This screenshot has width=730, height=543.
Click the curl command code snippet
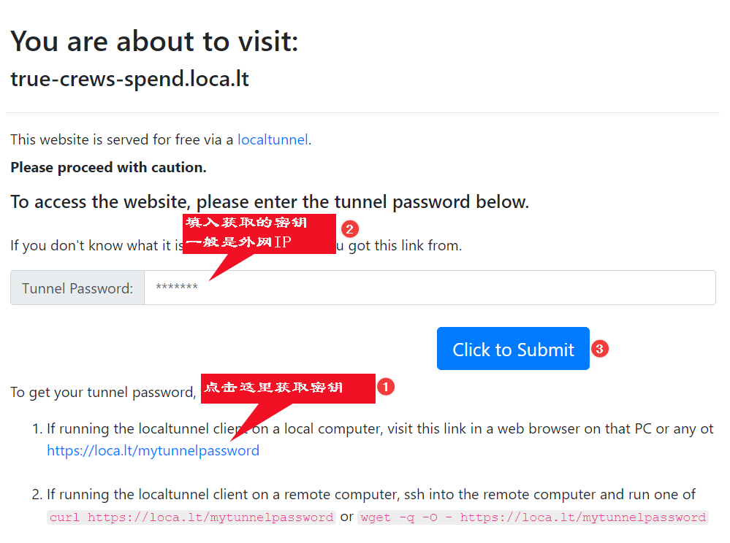tap(191, 517)
